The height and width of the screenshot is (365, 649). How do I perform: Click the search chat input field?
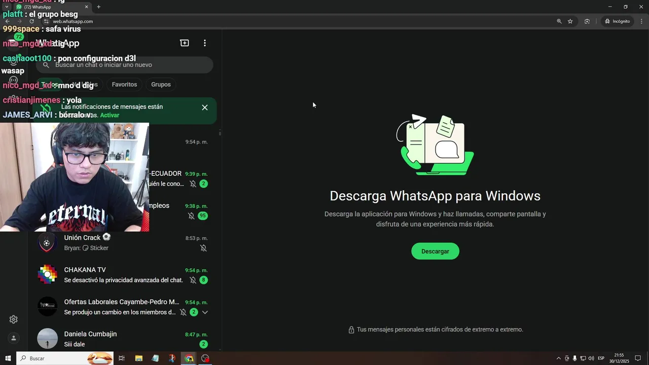124,65
